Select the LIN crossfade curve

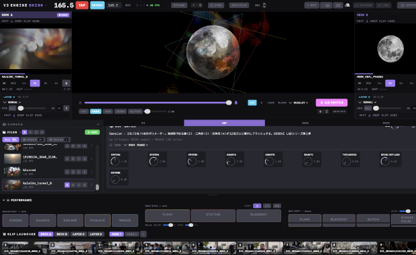pos(252,103)
